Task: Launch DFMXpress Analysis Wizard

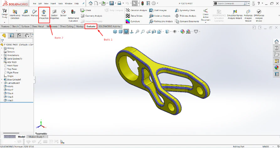Action: (259, 16)
